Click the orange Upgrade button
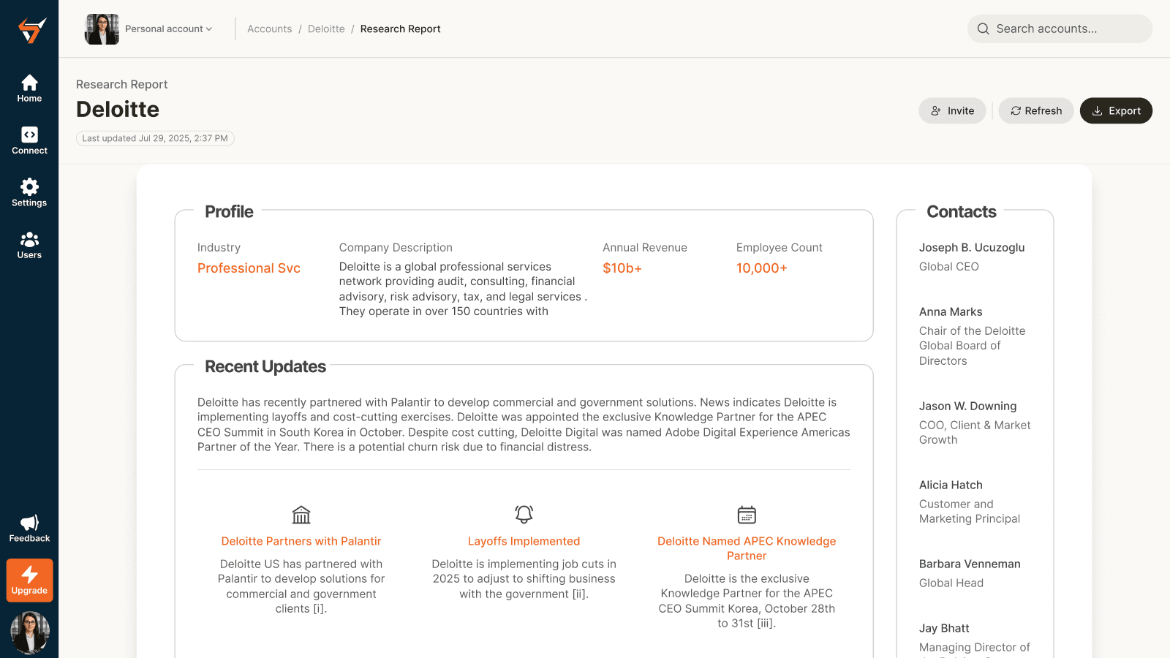1170x658 pixels. coord(29,581)
